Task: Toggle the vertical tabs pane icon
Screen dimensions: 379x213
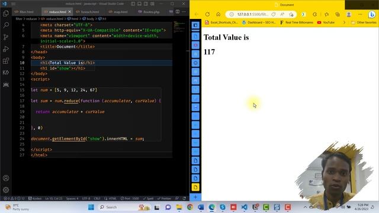Action: 195,25
